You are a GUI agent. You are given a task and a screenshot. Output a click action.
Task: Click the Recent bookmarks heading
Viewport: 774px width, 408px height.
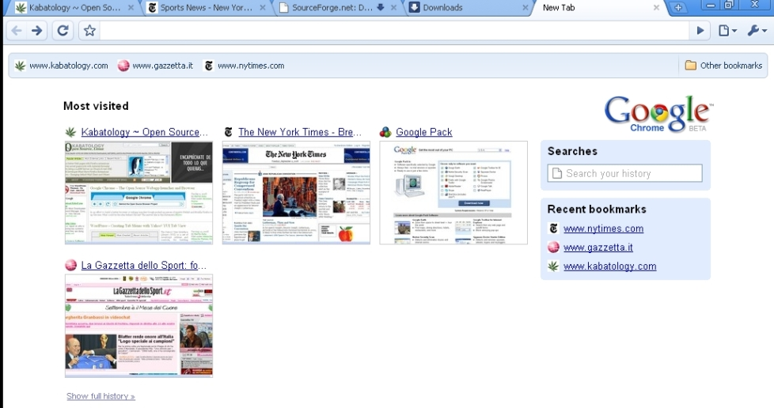pyautogui.click(x=597, y=210)
